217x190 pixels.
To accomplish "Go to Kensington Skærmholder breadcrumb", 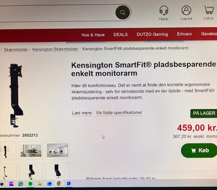I will [x=55, y=49].
